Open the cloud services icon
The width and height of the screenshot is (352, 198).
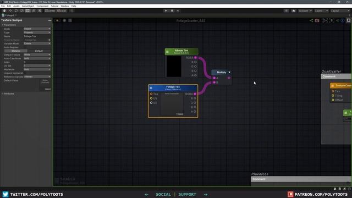coord(293,11)
